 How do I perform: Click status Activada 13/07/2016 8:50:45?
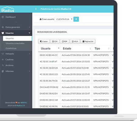75,106
